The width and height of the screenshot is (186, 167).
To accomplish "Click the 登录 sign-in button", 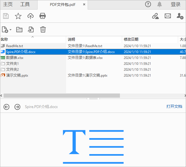I will 176,4.
